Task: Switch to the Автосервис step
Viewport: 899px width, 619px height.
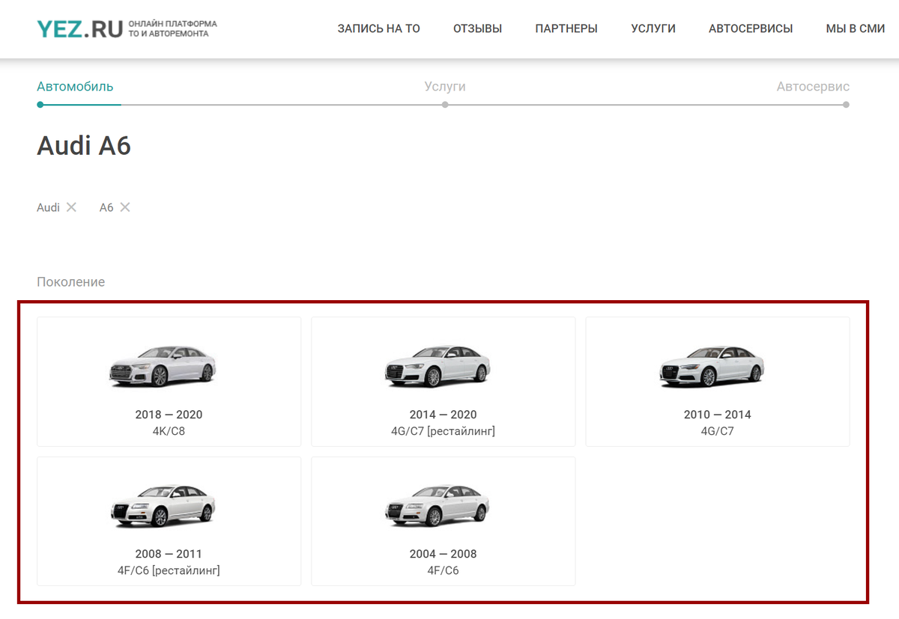Action: click(x=813, y=86)
